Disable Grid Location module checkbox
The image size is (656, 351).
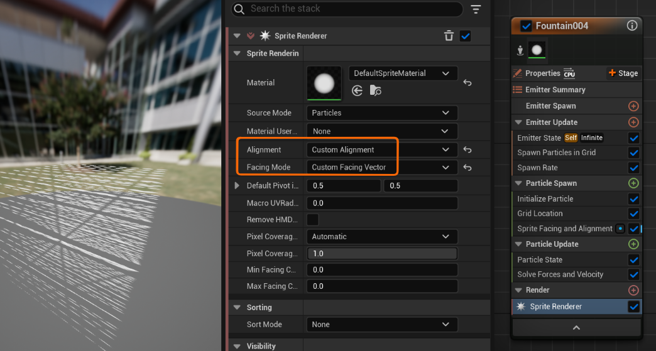[633, 213]
